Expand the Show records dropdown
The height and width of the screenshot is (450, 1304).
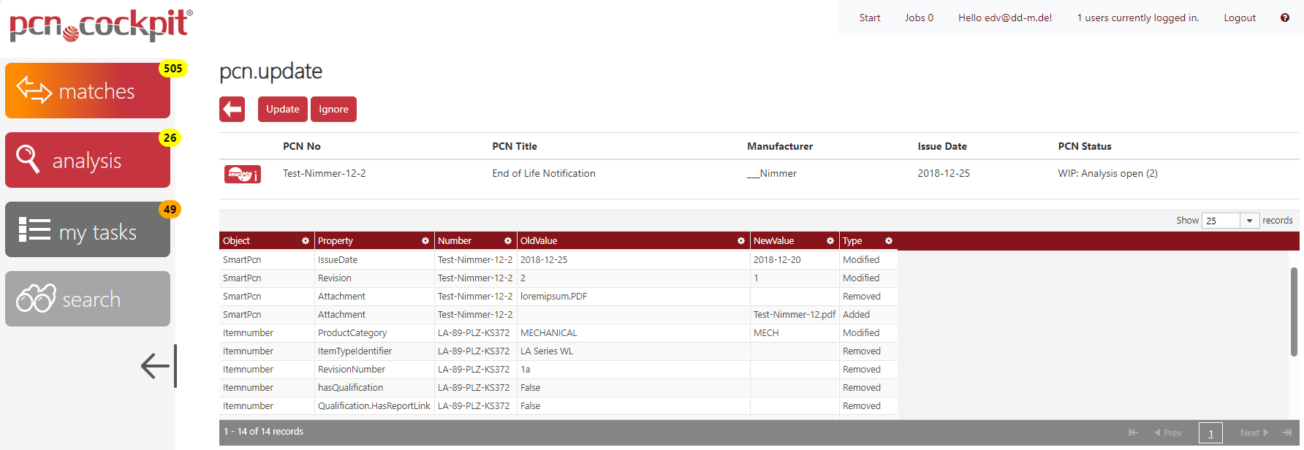[x=1249, y=221]
